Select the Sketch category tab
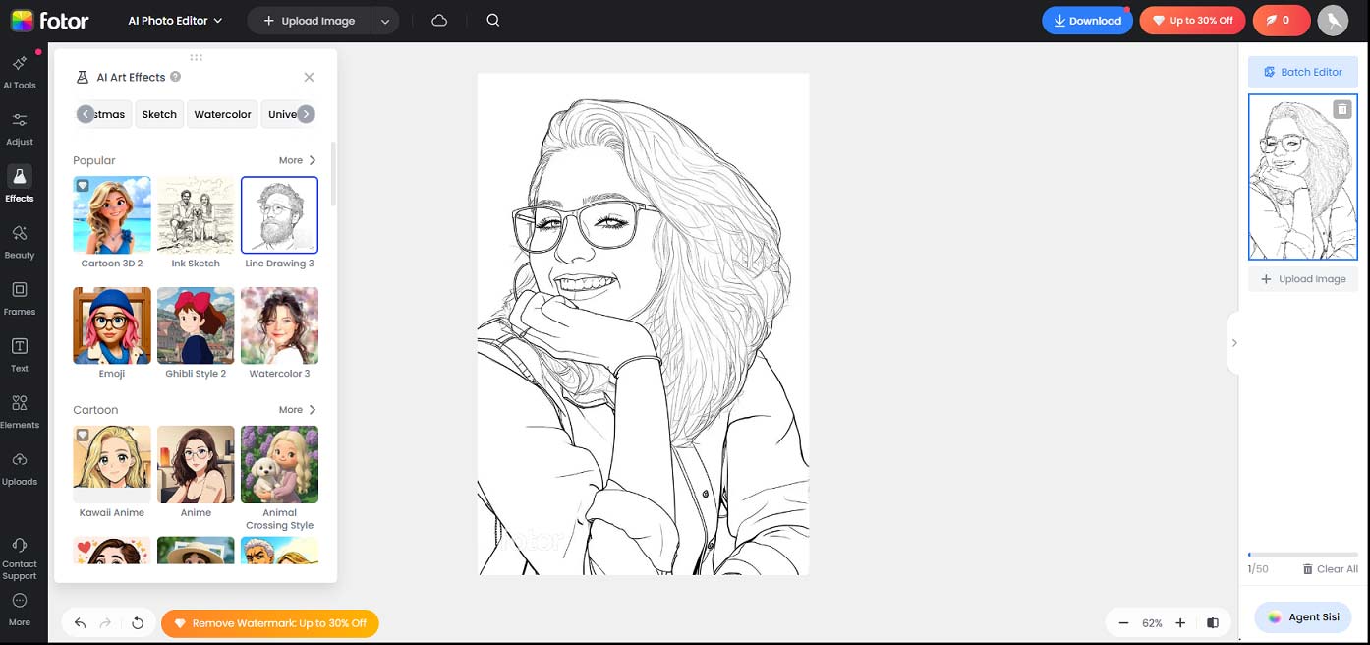 (x=159, y=114)
